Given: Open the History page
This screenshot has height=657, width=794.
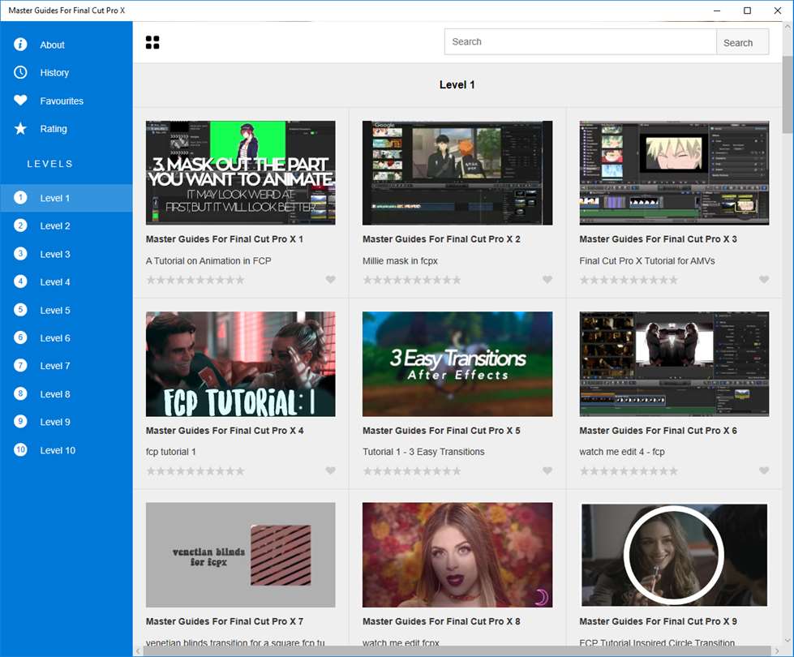Looking at the screenshot, I should (x=54, y=73).
